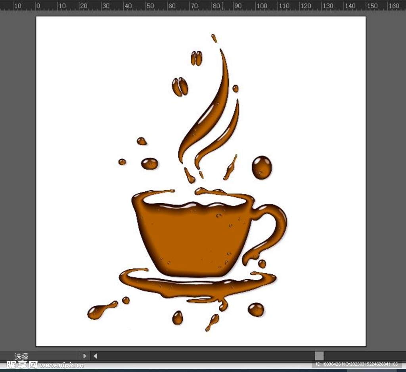406x372 pixels.
Task: Select the tadpole-shaped drop at bottom left
Action: 99,310
